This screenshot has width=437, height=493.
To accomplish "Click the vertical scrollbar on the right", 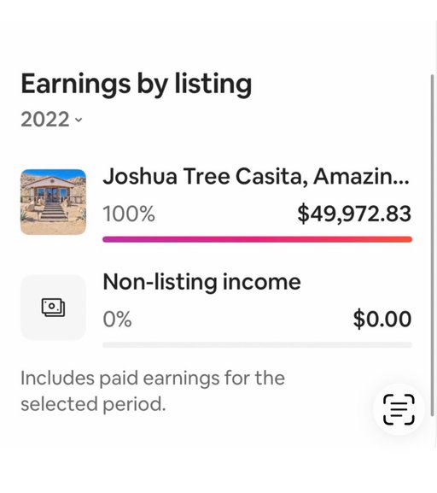I will click(433, 245).
